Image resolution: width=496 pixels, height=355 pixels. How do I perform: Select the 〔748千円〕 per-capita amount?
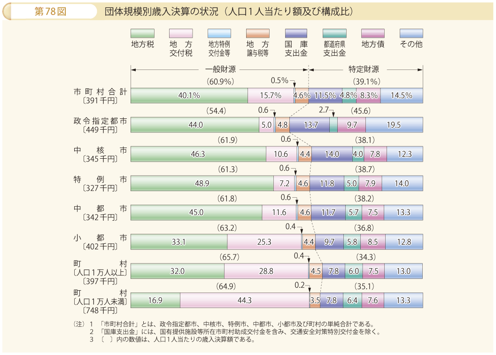[x=100, y=310]
